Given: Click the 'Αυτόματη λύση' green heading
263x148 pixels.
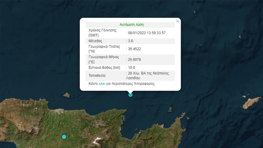Looking at the screenshot, I should (x=131, y=25).
